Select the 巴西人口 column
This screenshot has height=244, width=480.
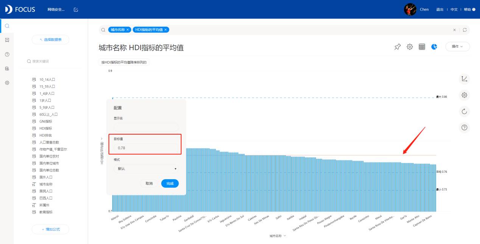(x=46, y=198)
